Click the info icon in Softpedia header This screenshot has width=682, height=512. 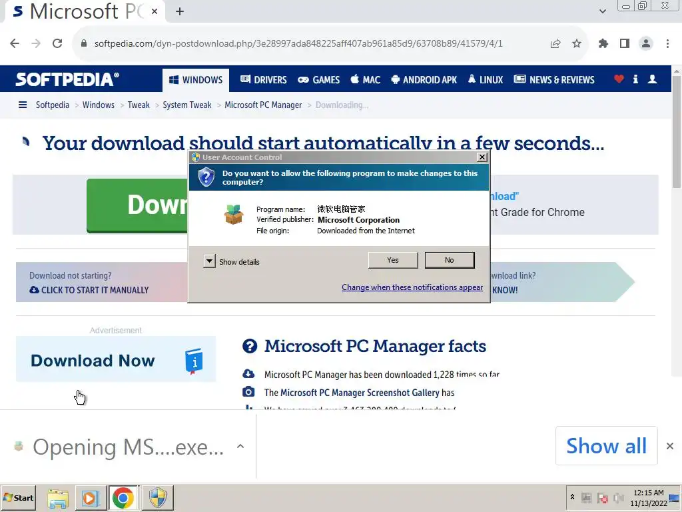[635, 79]
